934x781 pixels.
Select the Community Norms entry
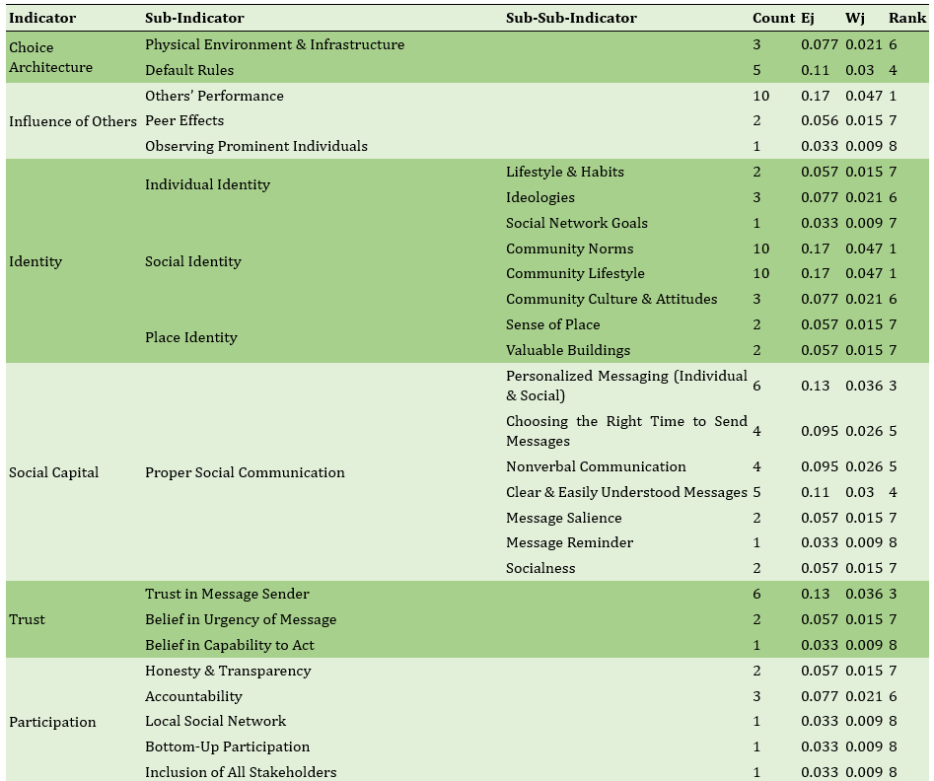coord(570,248)
